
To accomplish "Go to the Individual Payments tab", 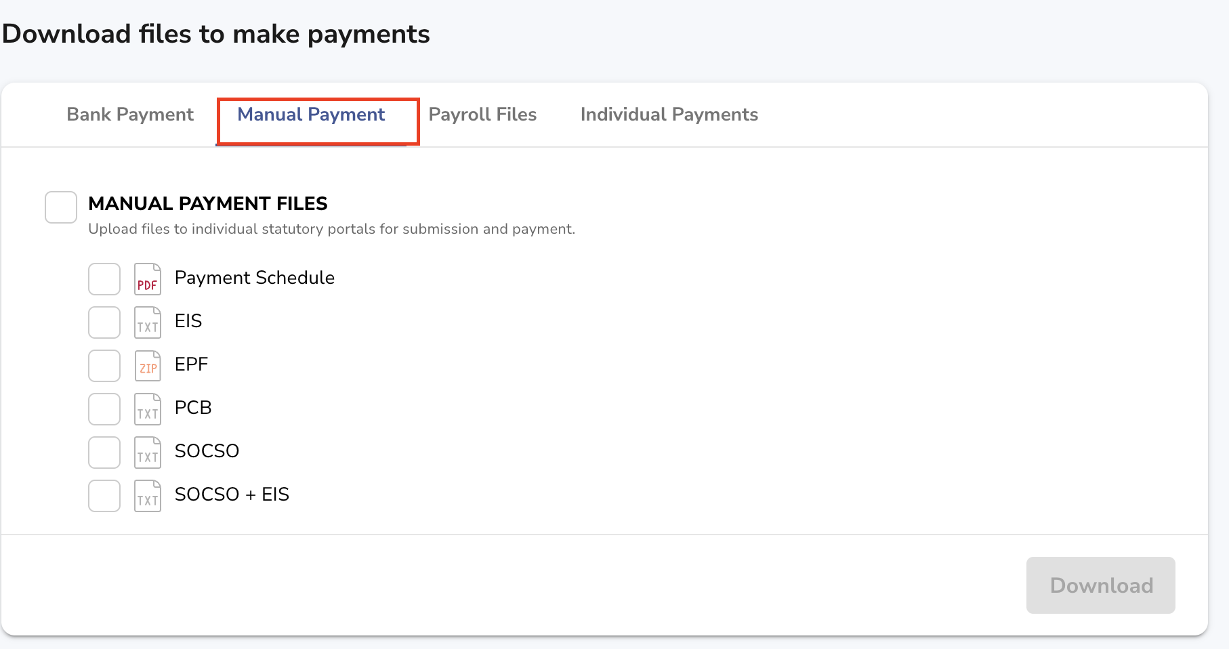I will pyautogui.click(x=669, y=114).
